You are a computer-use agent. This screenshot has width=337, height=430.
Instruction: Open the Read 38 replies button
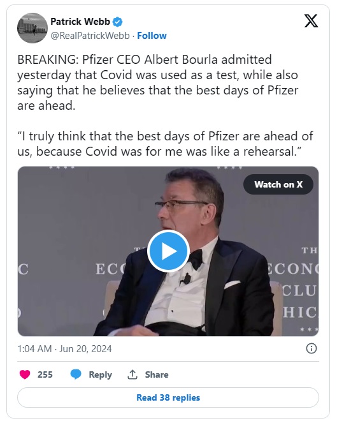[x=168, y=397]
